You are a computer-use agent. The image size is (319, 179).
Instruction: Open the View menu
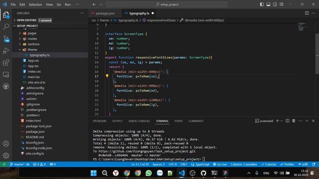point(49,4)
